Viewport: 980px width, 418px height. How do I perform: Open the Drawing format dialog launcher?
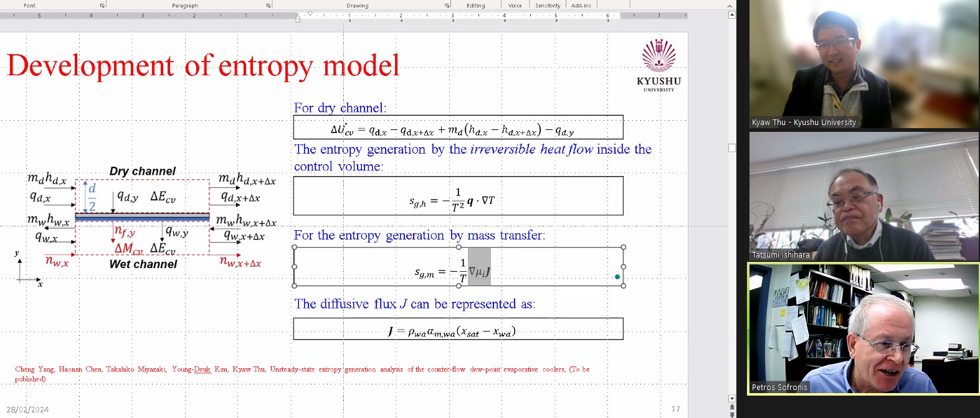[447, 6]
